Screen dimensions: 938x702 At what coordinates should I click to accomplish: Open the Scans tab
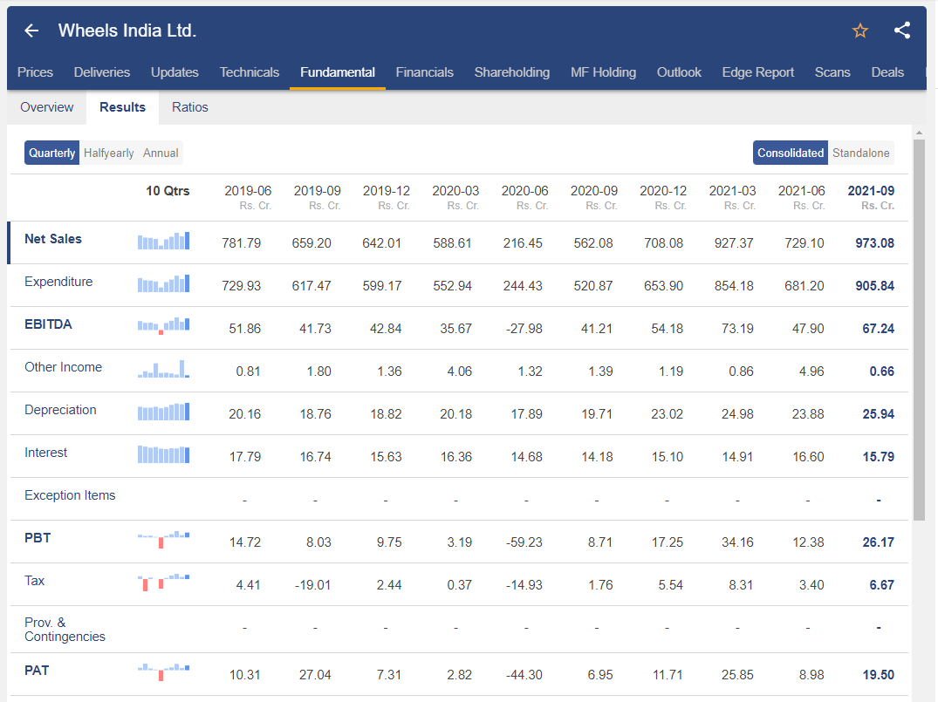[832, 72]
